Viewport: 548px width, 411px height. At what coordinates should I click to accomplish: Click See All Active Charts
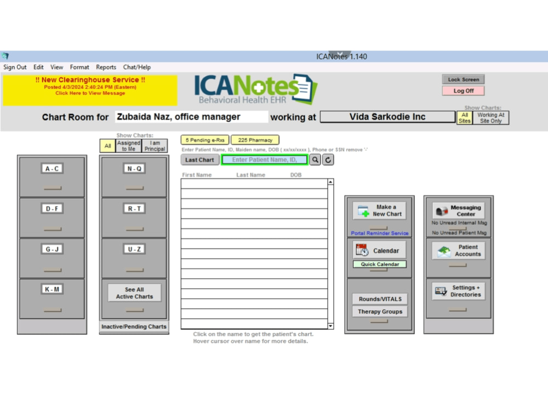coord(135,293)
